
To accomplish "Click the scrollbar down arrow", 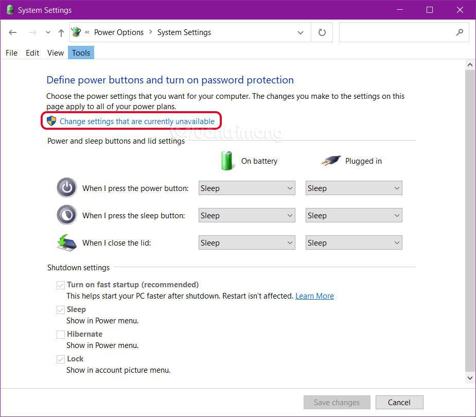I will point(470,378).
